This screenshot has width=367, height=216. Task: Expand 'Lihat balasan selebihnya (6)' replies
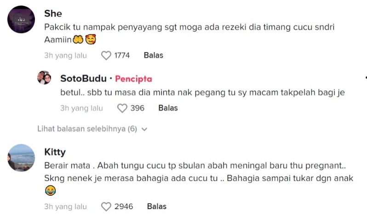coord(87,129)
